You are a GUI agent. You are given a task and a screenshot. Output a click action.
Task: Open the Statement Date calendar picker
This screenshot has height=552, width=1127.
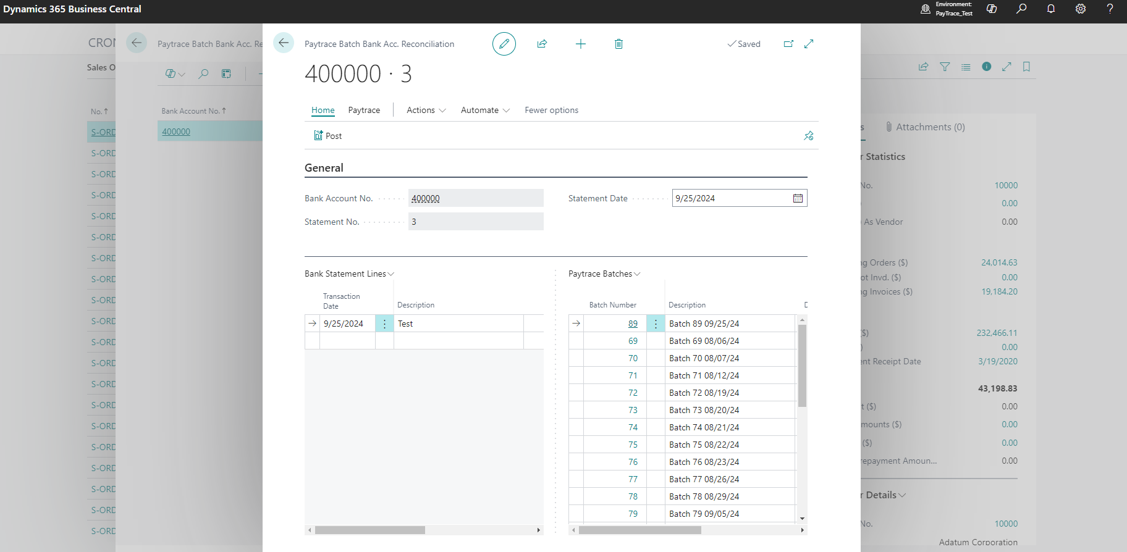tap(798, 198)
